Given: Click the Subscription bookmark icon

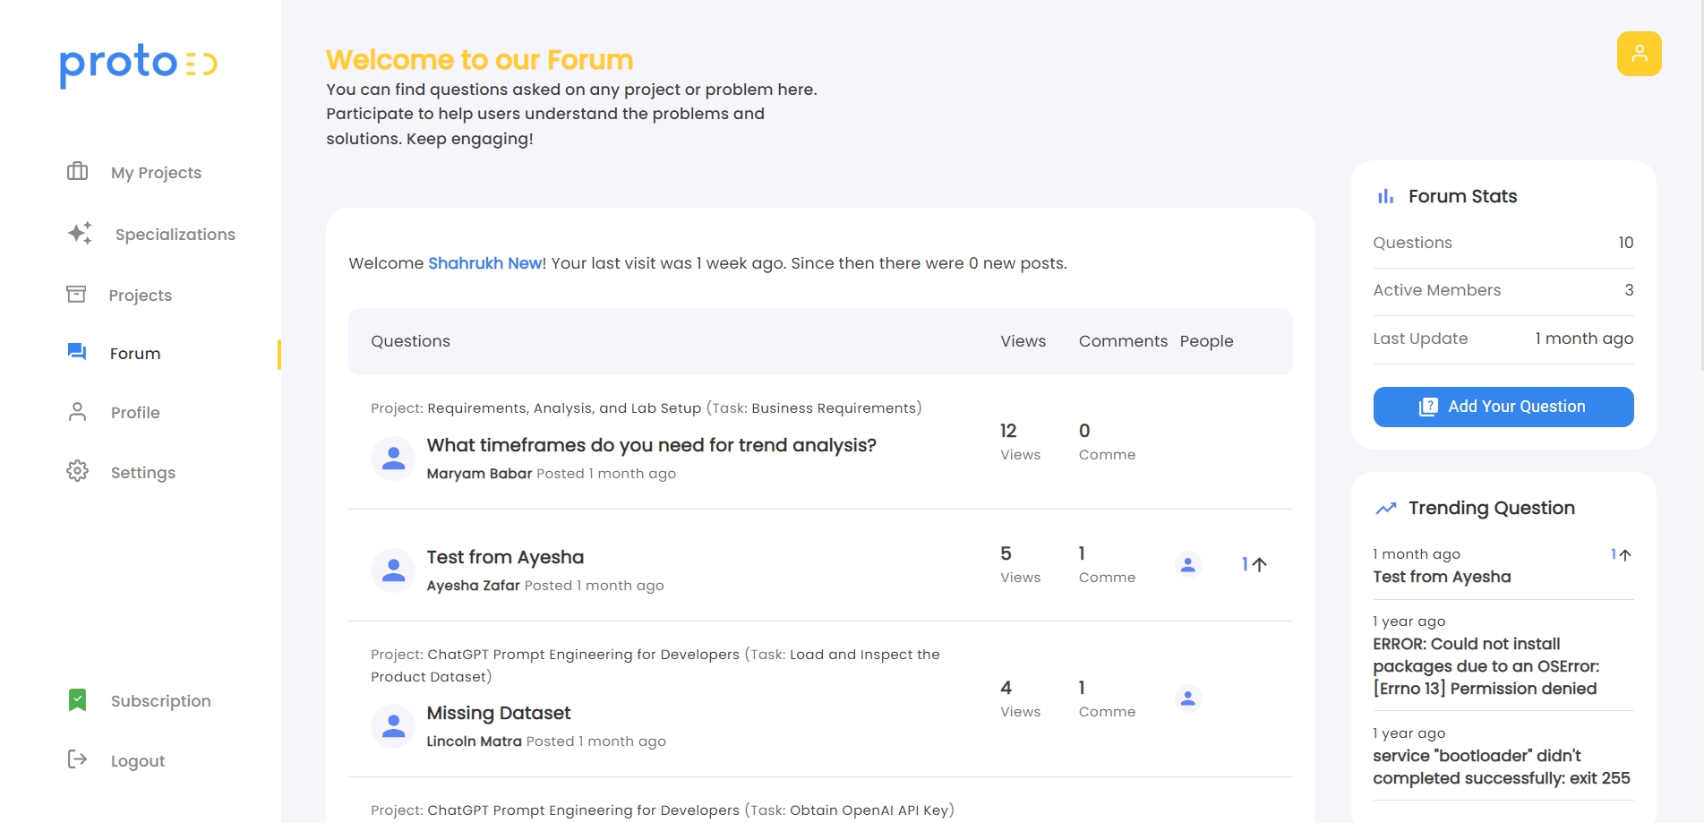Looking at the screenshot, I should tap(78, 700).
